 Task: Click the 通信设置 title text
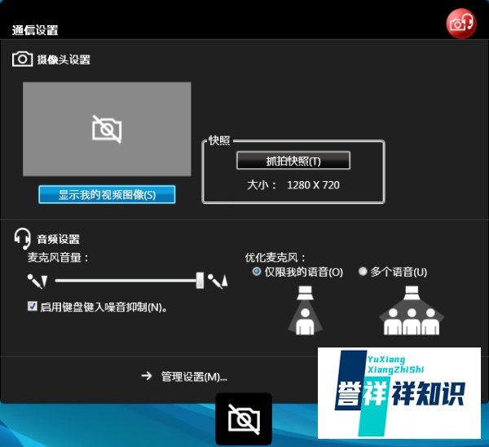35,30
